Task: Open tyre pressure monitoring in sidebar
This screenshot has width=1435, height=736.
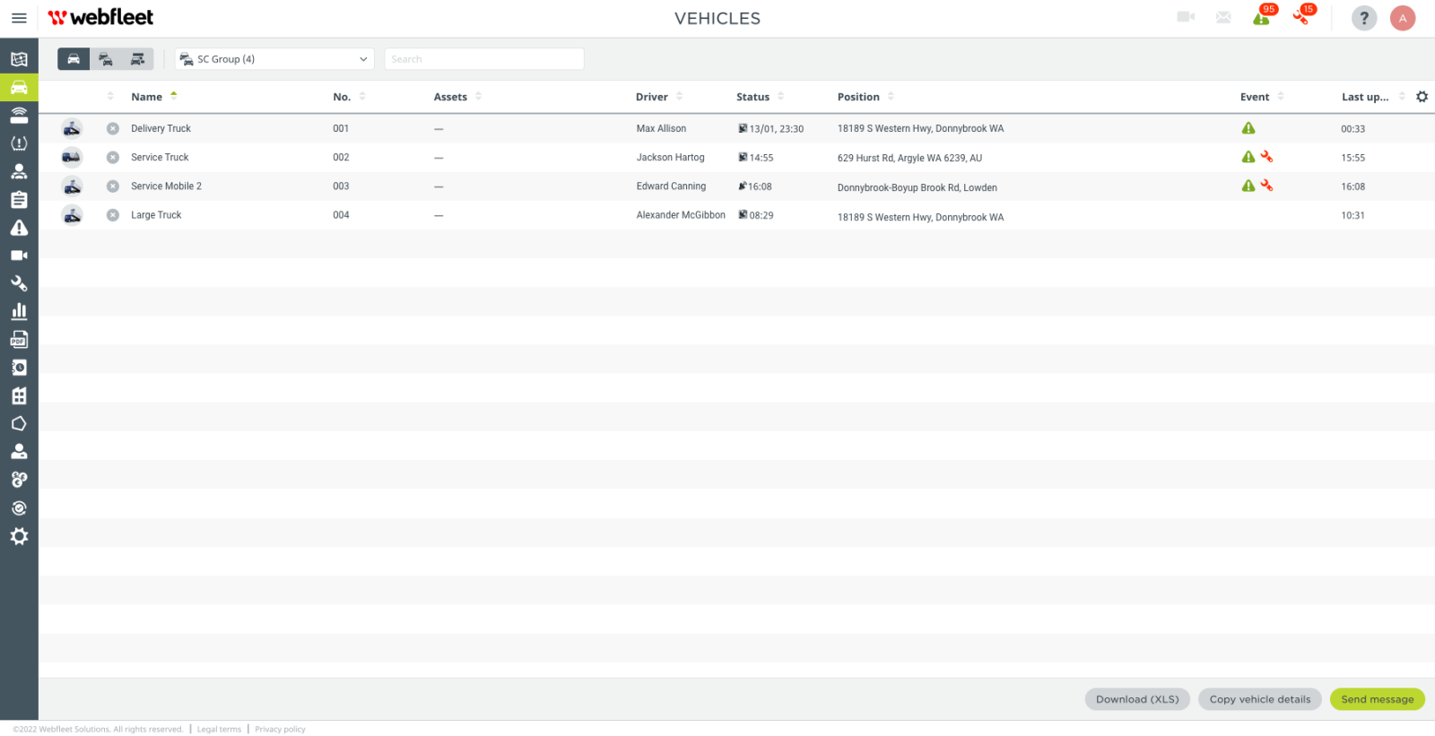Action: 19,143
